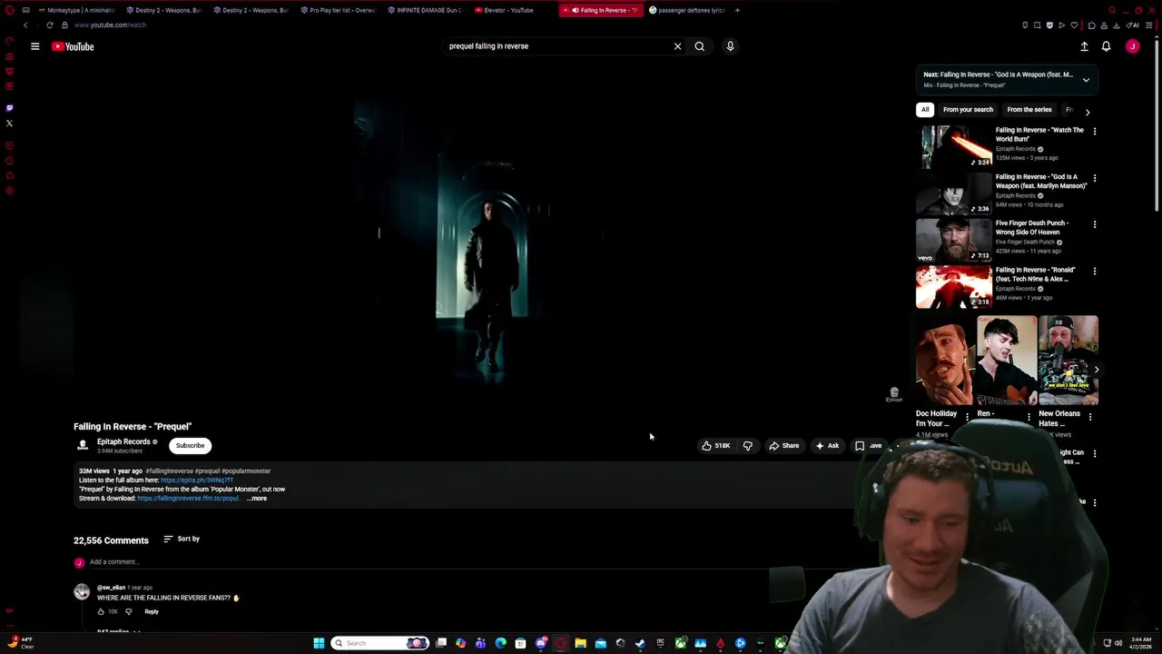This screenshot has width=1162, height=654.
Task: Open the YouTube upload icon
Action: click(x=1084, y=46)
